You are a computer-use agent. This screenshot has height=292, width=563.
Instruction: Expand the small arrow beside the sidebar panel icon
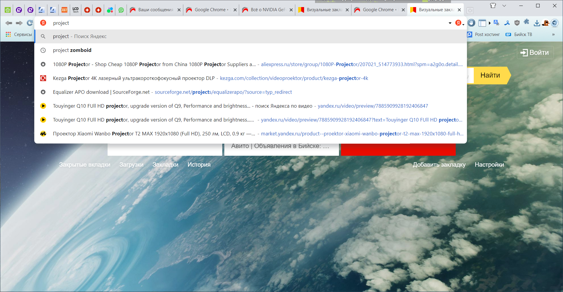490,23
